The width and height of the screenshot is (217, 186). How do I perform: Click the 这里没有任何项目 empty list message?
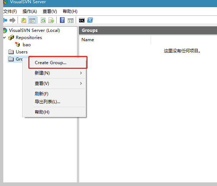(x=182, y=51)
